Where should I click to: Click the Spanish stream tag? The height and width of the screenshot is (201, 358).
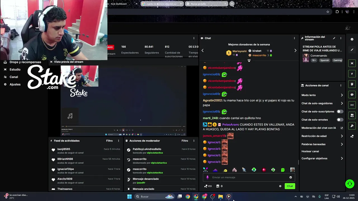point(324,60)
